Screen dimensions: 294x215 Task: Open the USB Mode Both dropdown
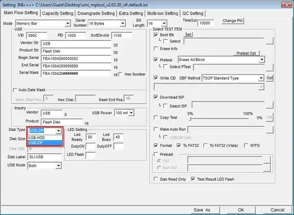coord(58,166)
